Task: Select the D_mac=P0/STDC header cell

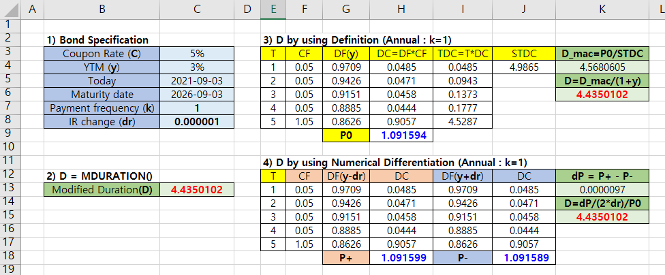Action: 602,54
